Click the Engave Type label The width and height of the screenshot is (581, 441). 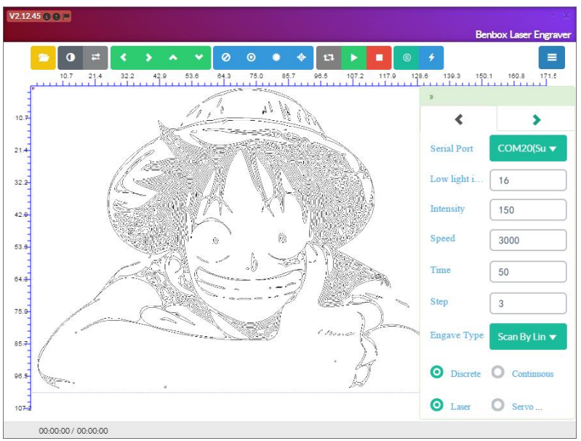pos(457,335)
